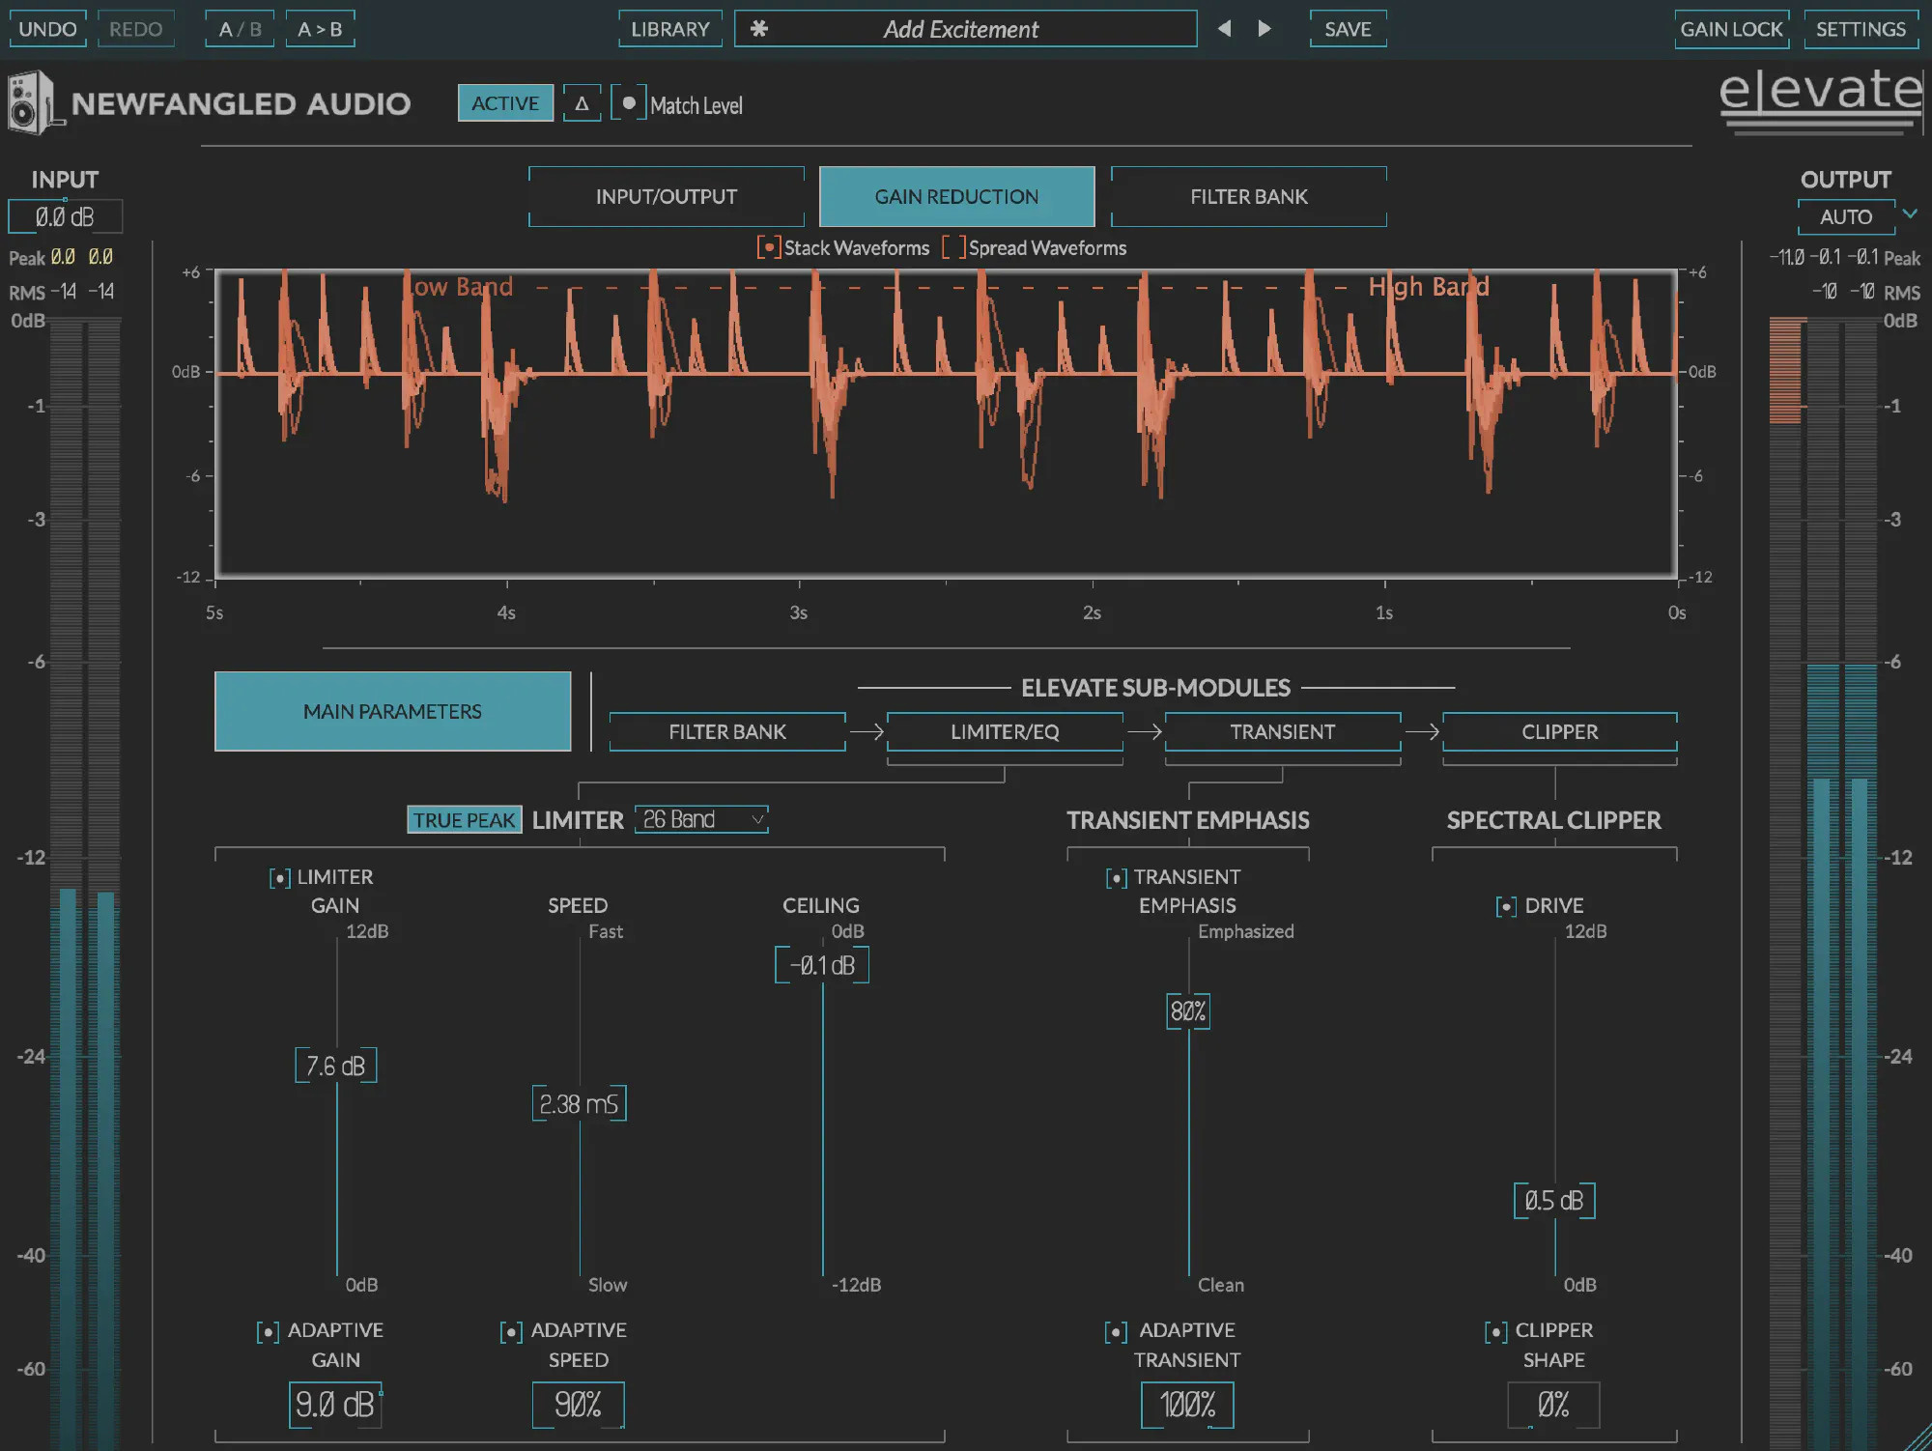Open the 26 Band limiter dropdown
Screen dimensions: 1932x1451
[x=701, y=819]
